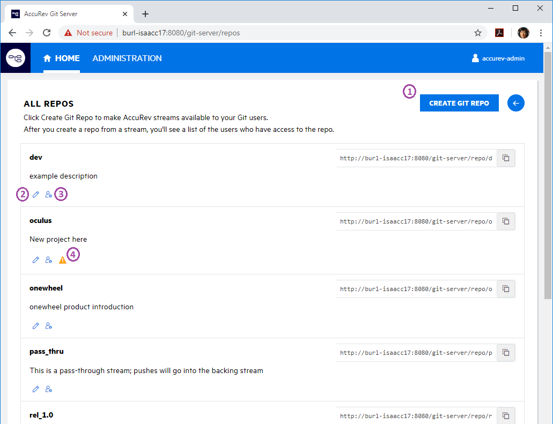
Task: Select the oculus repo URL field
Action: pos(416,221)
